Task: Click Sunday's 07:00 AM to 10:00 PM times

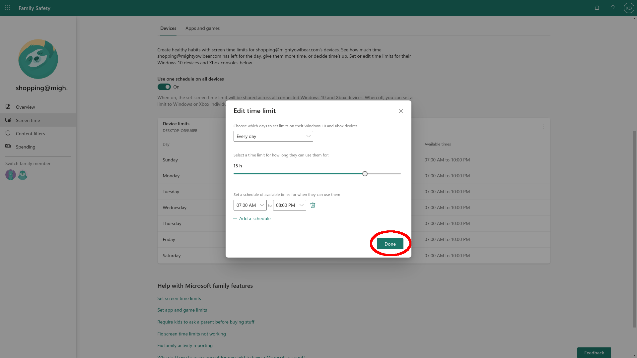Action: pyautogui.click(x=447, y=160)
